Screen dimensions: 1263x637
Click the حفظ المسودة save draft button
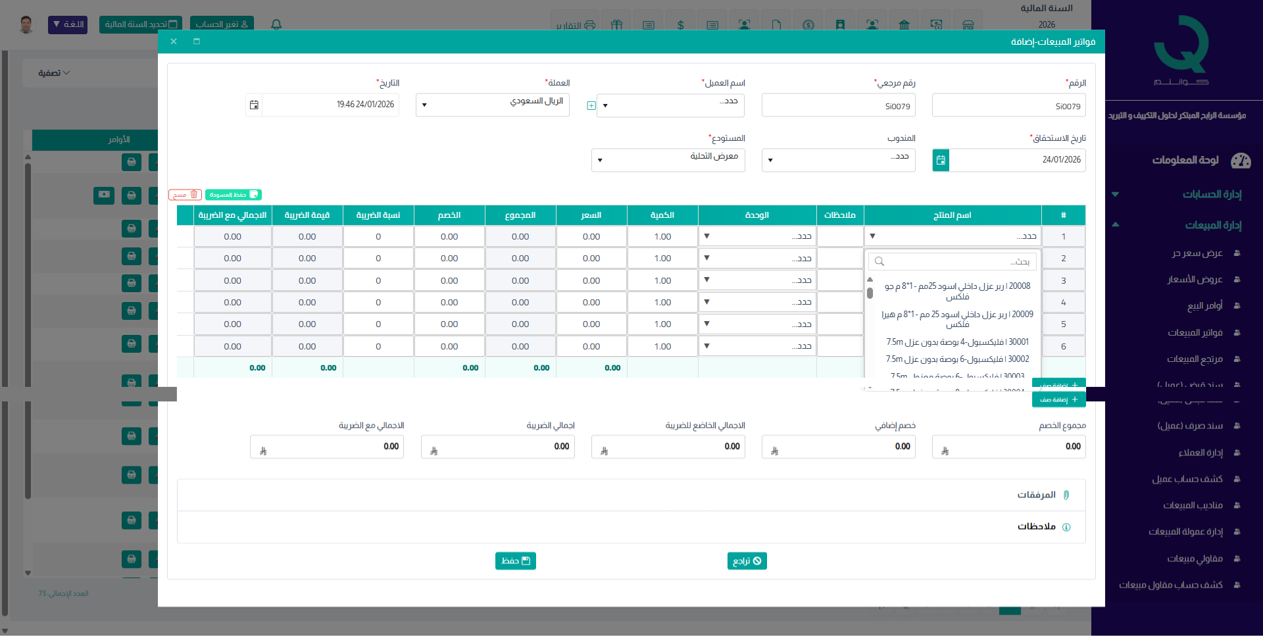(233, 195)
